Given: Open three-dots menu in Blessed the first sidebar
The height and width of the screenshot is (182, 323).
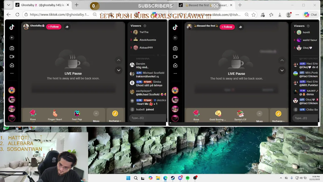Looking at the screenshot, I should pos(175,74).
